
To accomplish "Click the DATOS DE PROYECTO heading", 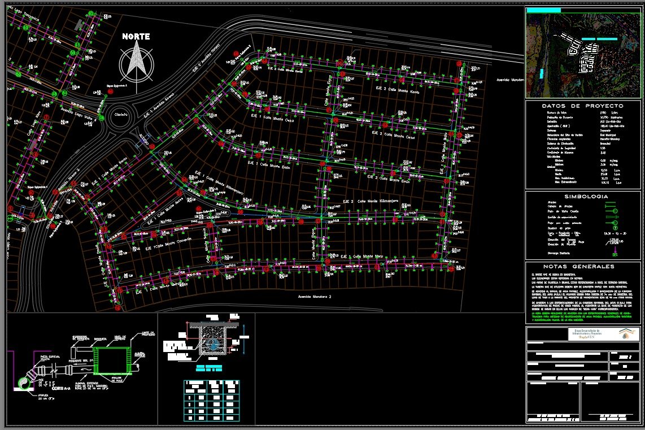I will click(582, 106).
